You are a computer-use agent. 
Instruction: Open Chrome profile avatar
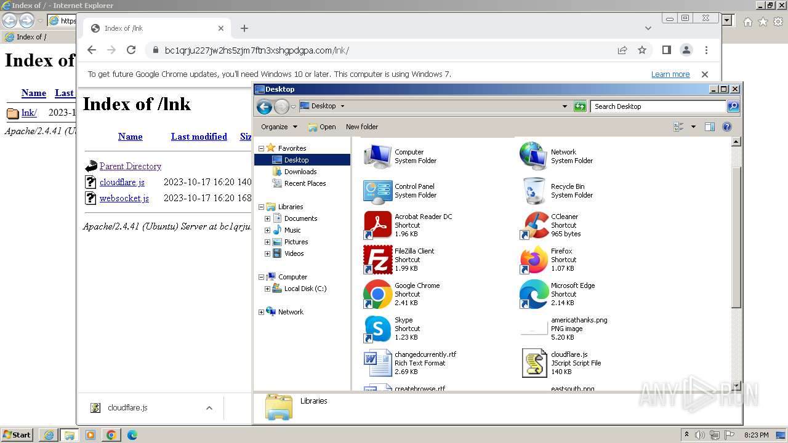pos(686,50)
